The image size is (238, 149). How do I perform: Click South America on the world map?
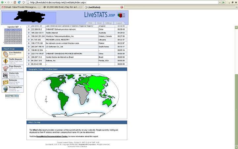[x=63, y=100]
